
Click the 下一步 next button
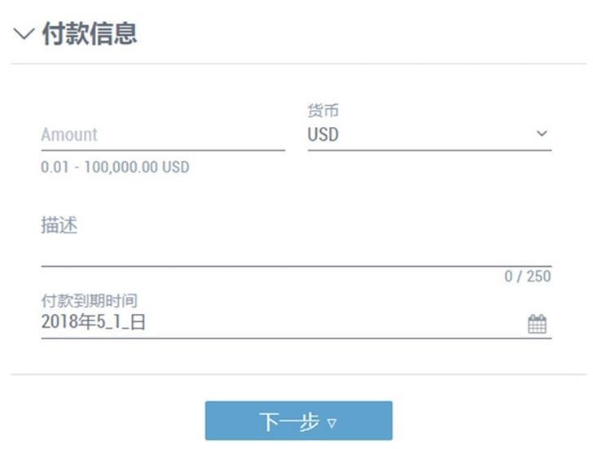(x=299, y=421)
